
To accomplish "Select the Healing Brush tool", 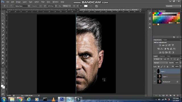I will tap(3, 35).
